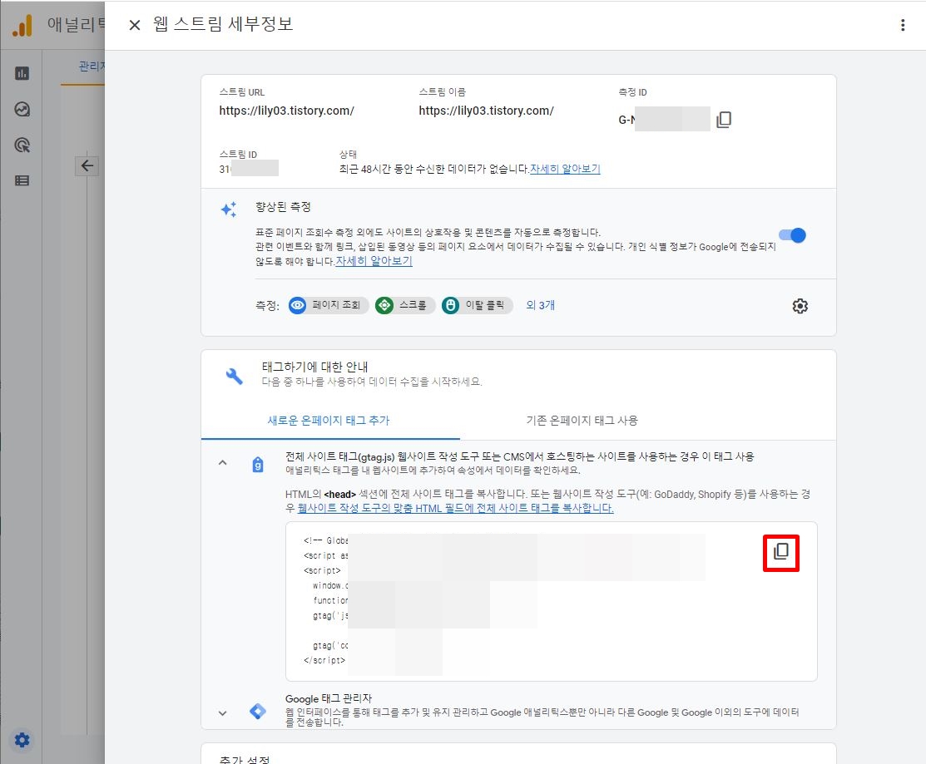Viewport: 926px width, 764px height.
Task: Click the back arrow button behind panel
Action: [87, 165]
